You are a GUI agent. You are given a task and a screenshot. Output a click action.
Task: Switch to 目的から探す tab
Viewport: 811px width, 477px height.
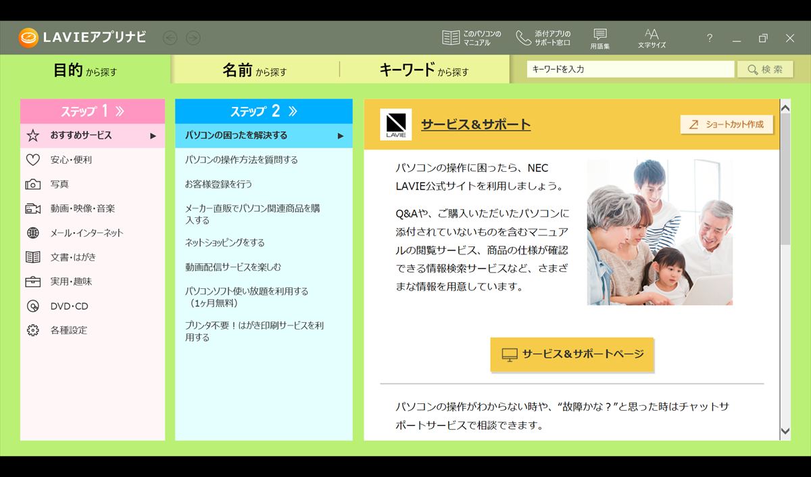point(86,70)
